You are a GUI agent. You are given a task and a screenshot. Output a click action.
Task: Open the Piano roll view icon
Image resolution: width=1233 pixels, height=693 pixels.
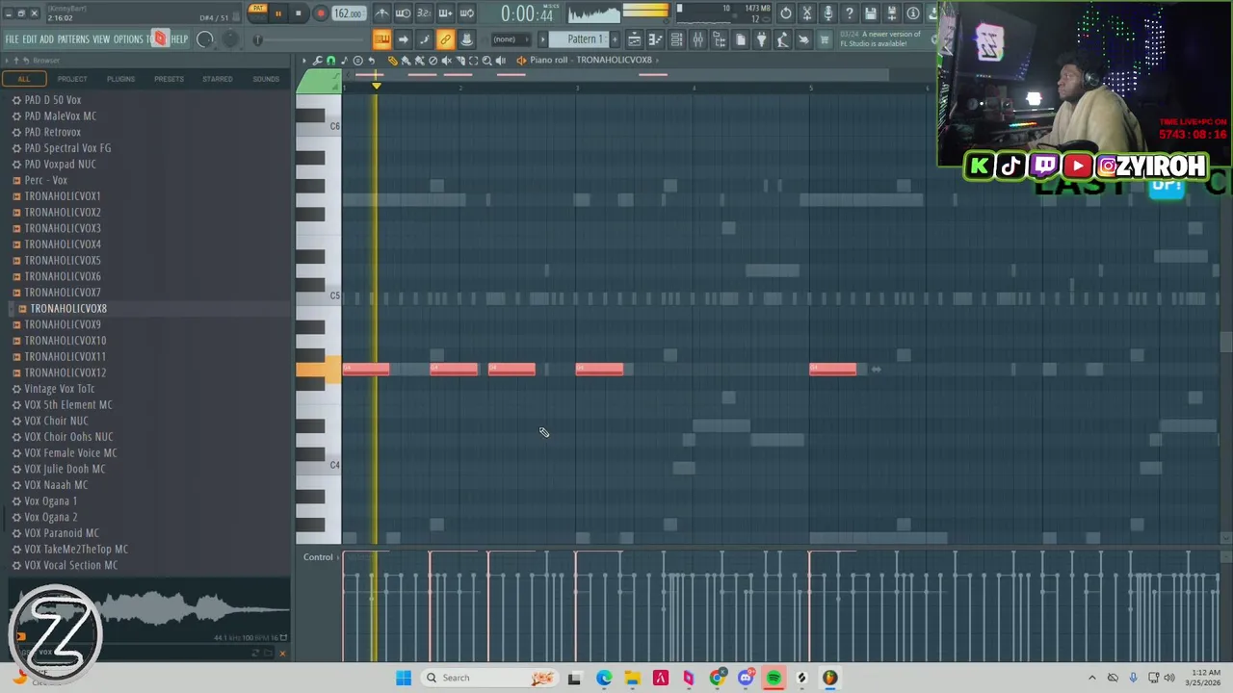(655, 39)
